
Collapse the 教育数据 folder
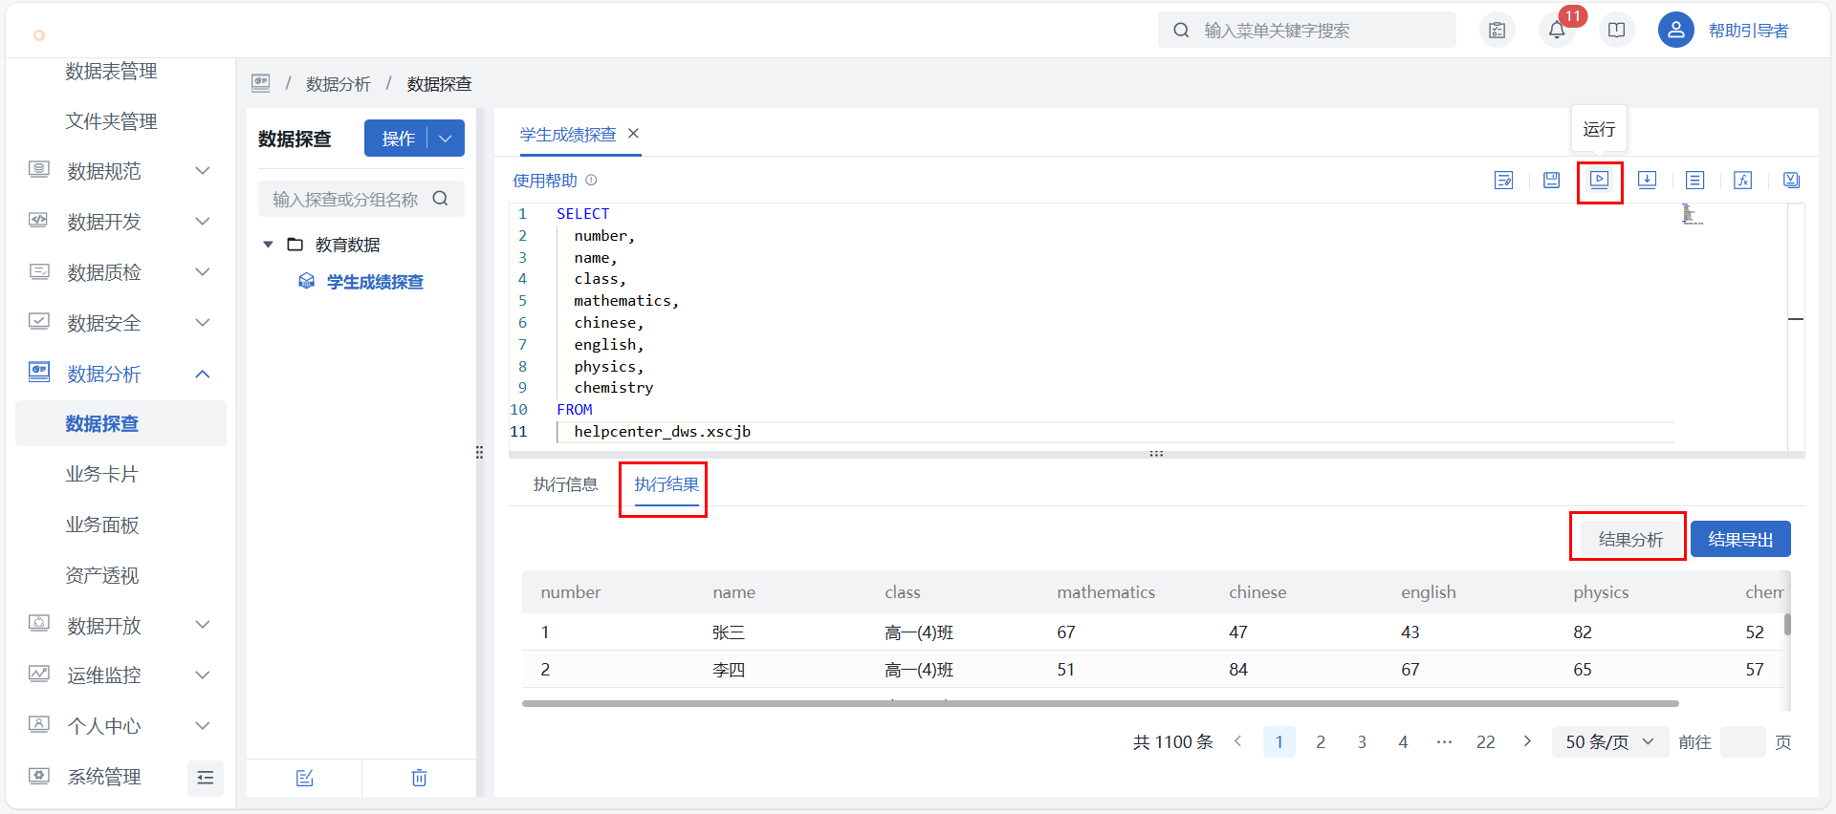(x=269, y=245)
